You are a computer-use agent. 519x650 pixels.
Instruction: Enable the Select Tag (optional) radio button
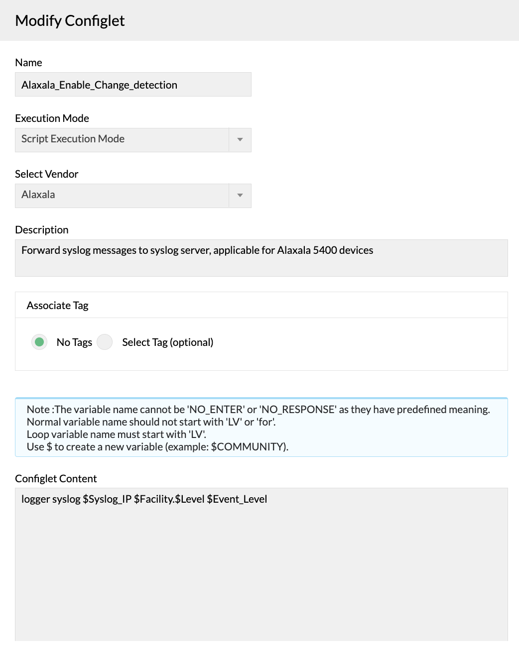pos(105,342)
